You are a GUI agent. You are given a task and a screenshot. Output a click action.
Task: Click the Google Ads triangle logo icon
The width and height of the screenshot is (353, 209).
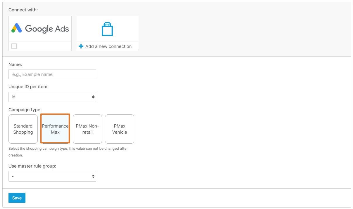click(x=17, y=28)
